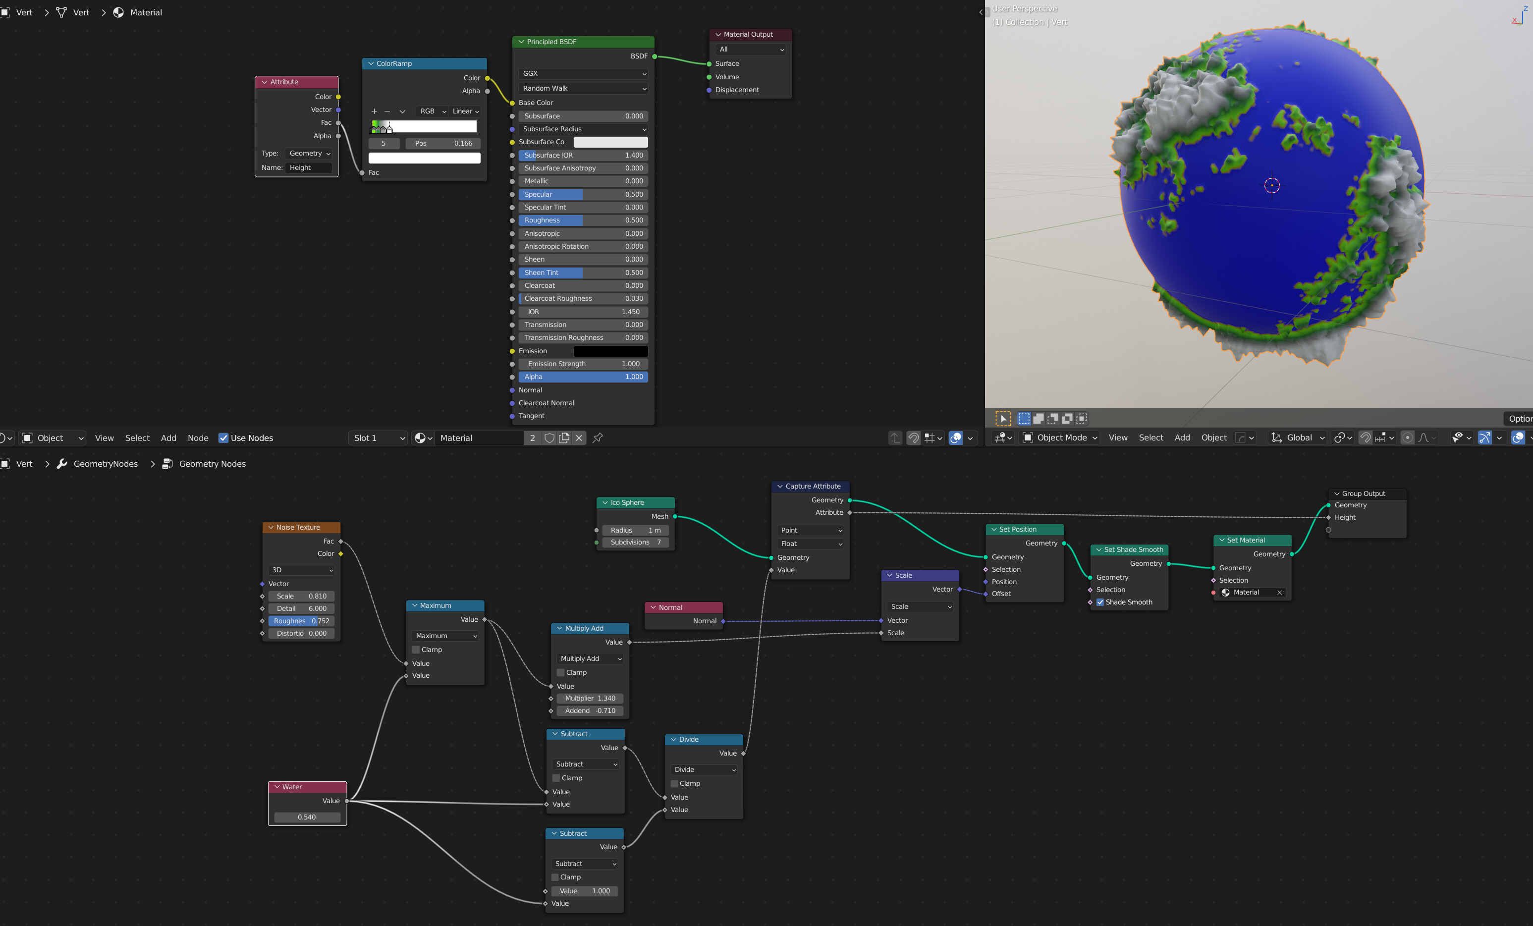Open the Random Walk subsurface method dropdown
The width and height of the screenshot is (1533, 926).
pyautogui.click(x=583, y=88)
